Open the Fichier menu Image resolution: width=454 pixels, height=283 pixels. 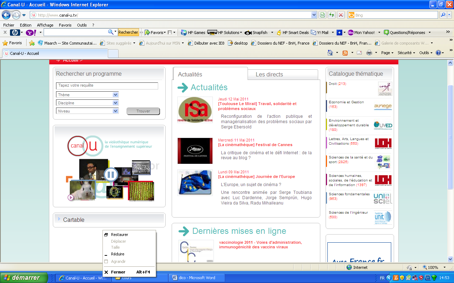pos(9,25)
